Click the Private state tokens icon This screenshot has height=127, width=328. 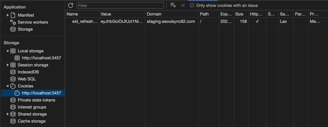click(13, 100)
